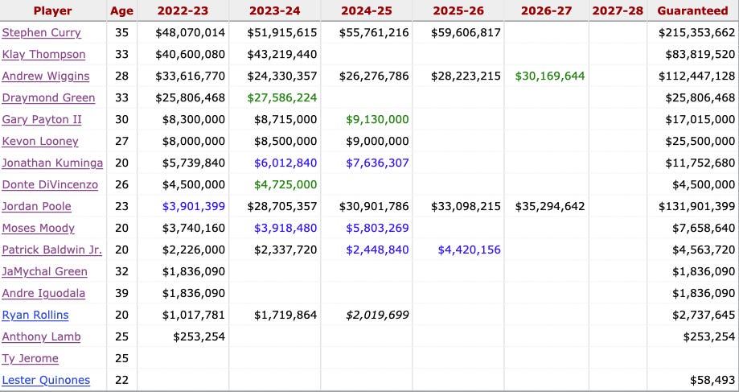Viewport: 739px width, 392px height.
Task: Select the 2025-26 column header
Action: (x=458, y=10)
